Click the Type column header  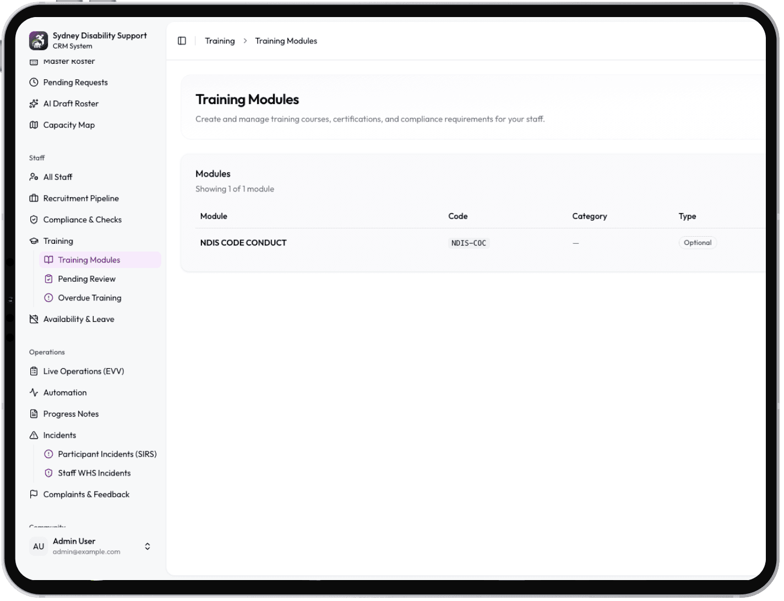pos(688,216)
